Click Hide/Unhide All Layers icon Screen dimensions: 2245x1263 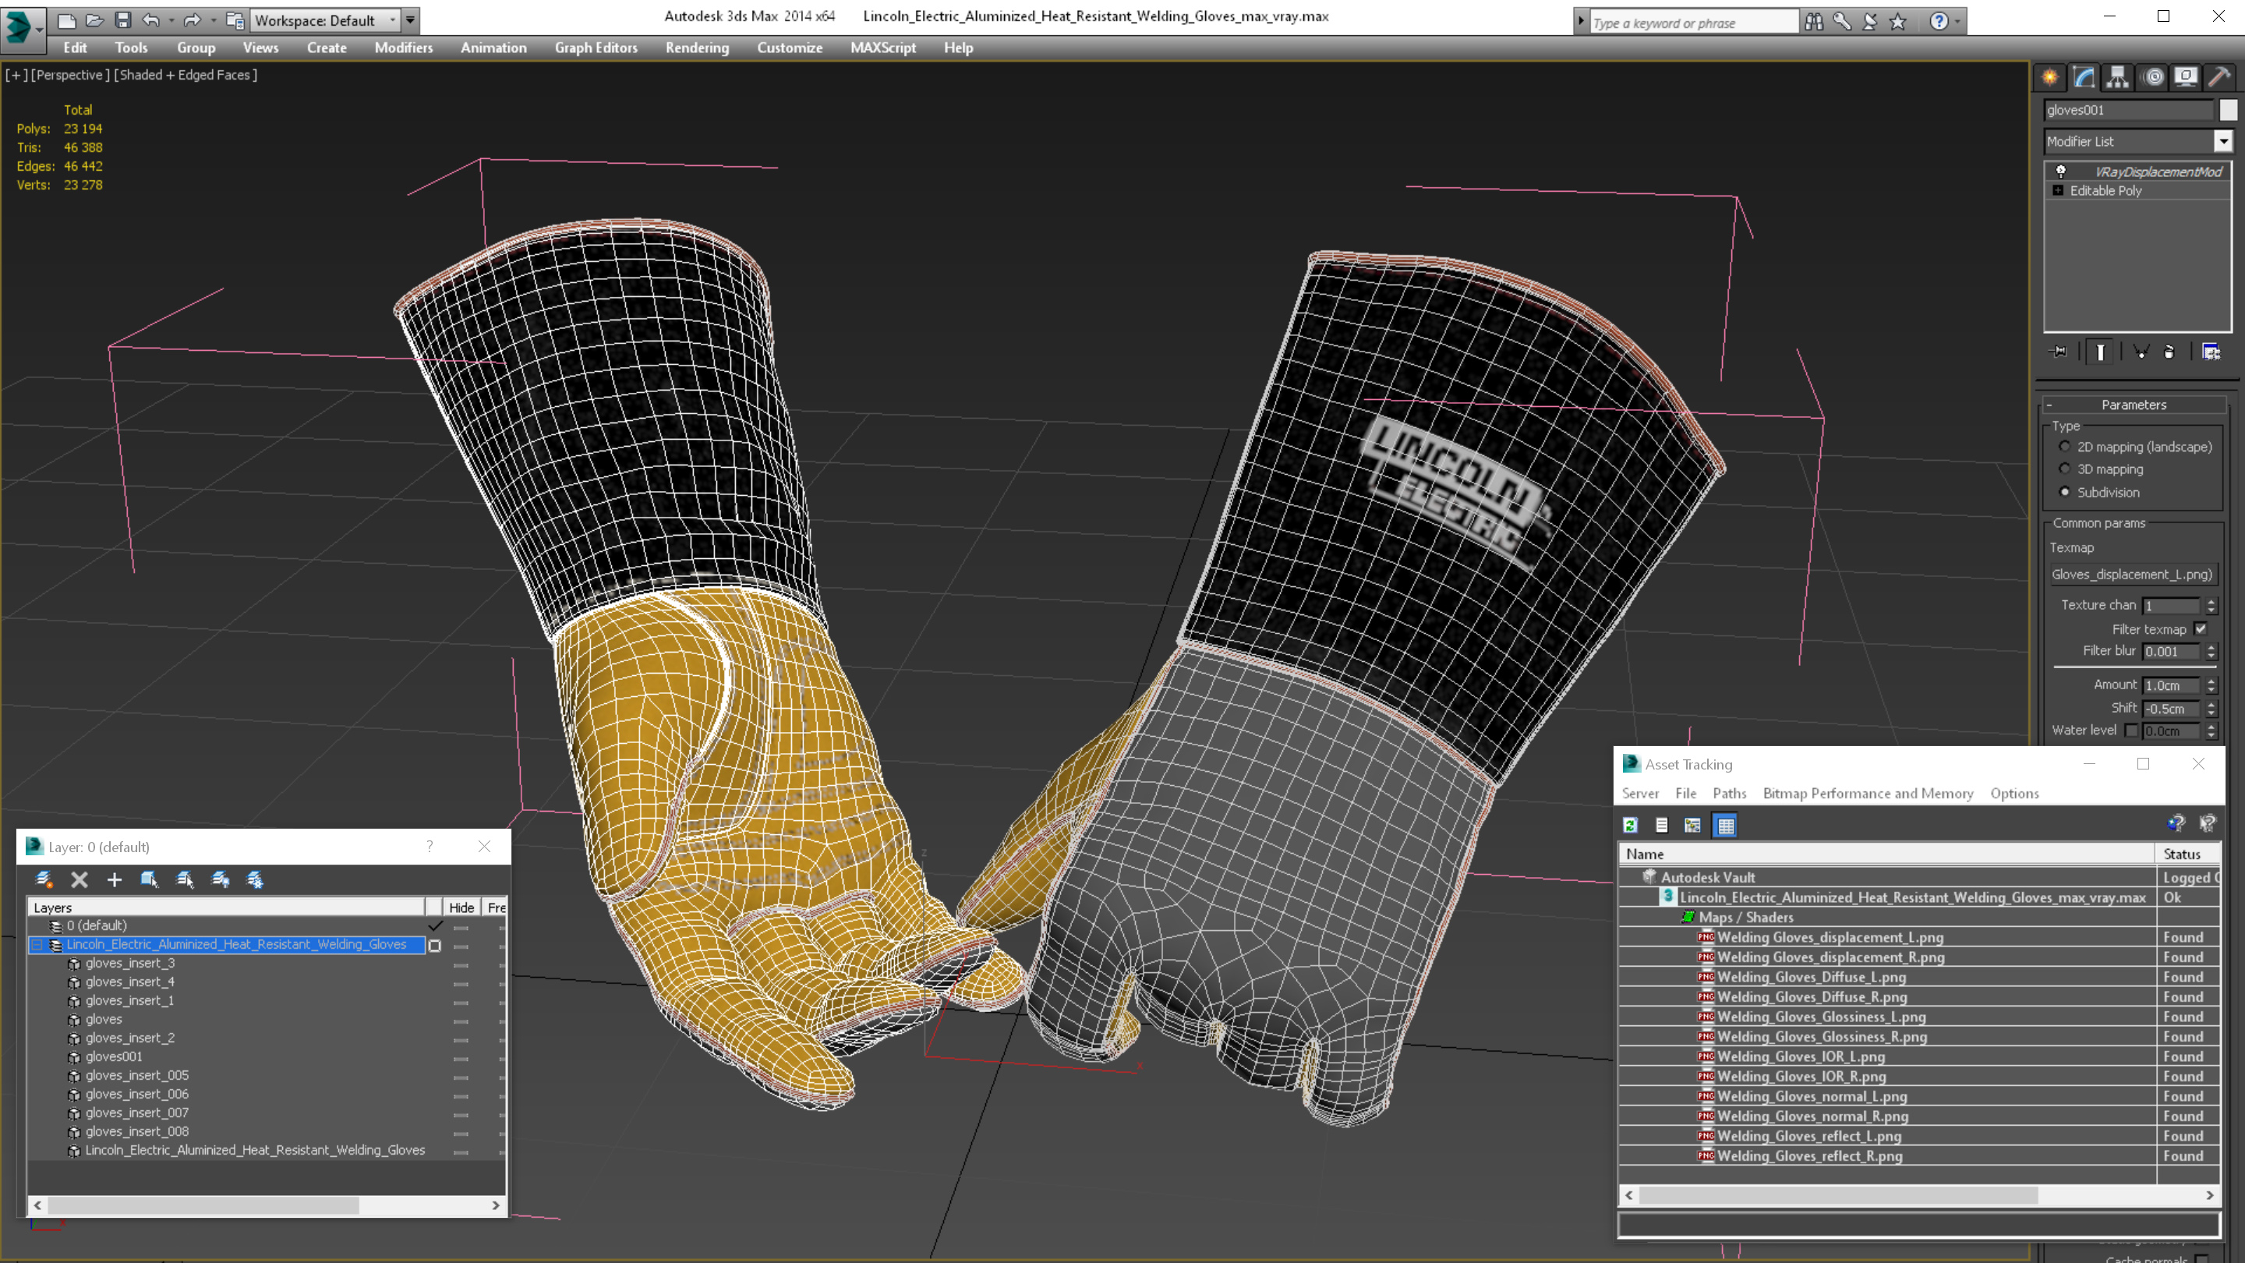[221, 879]
